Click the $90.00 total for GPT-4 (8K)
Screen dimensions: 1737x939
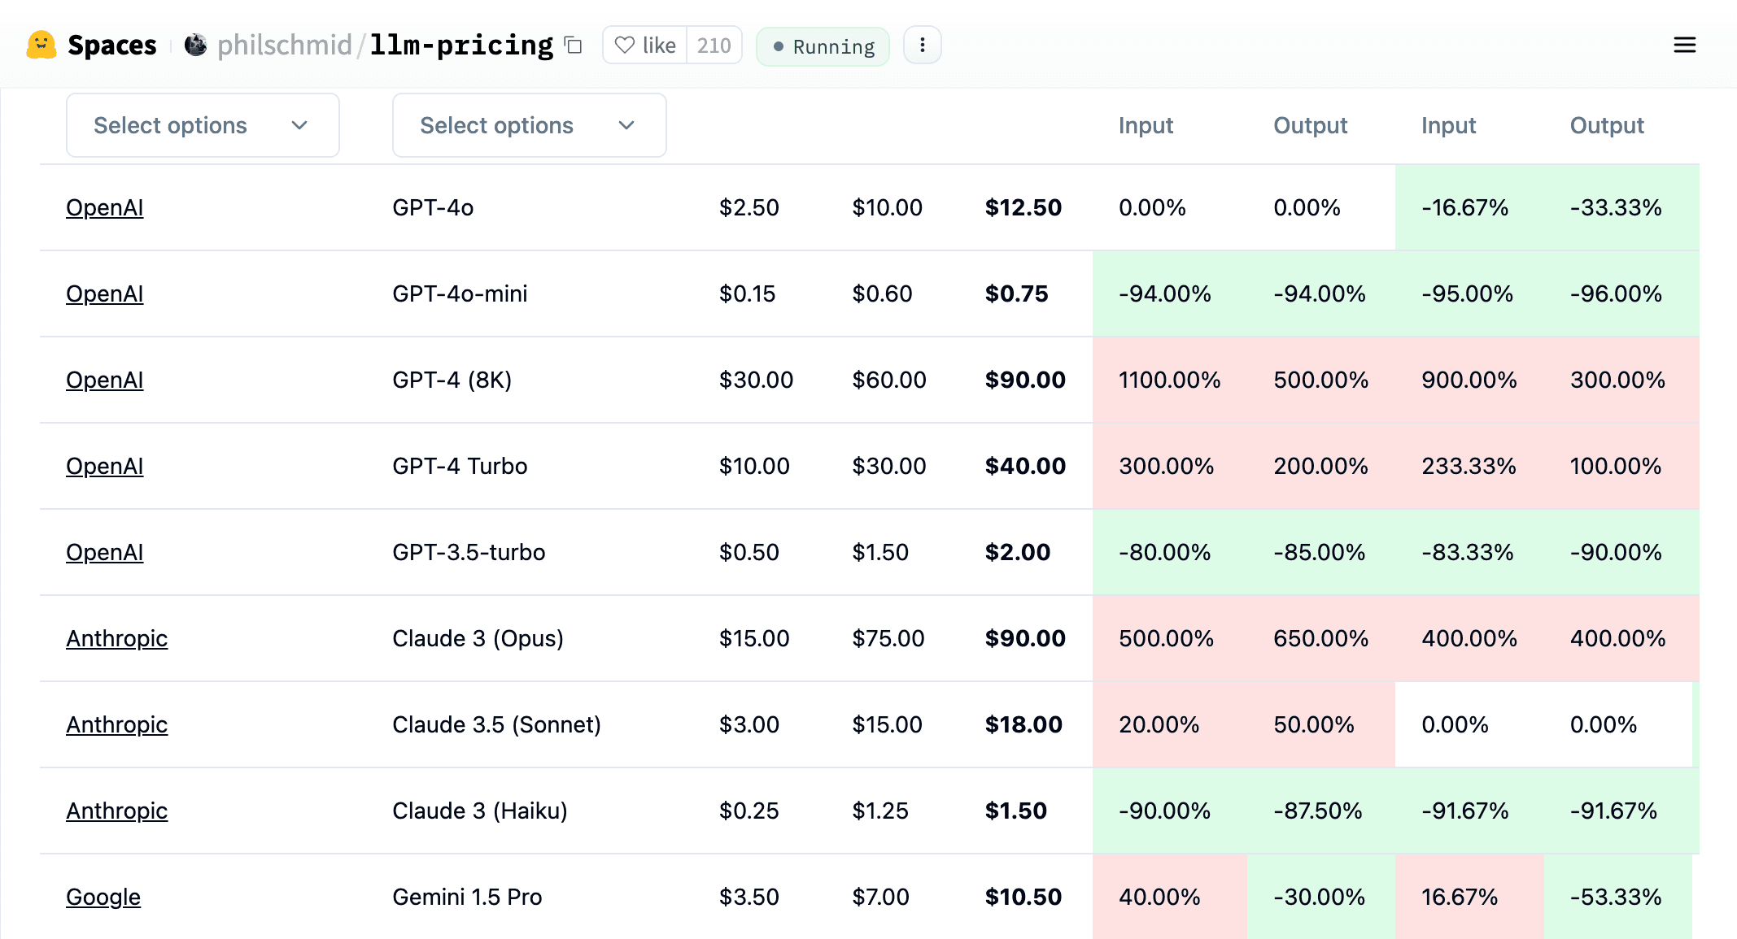(x=1025, y=380)
